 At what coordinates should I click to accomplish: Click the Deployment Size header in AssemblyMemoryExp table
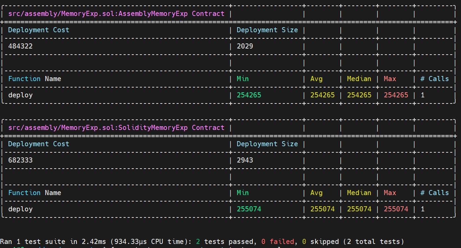click(267, 30)
